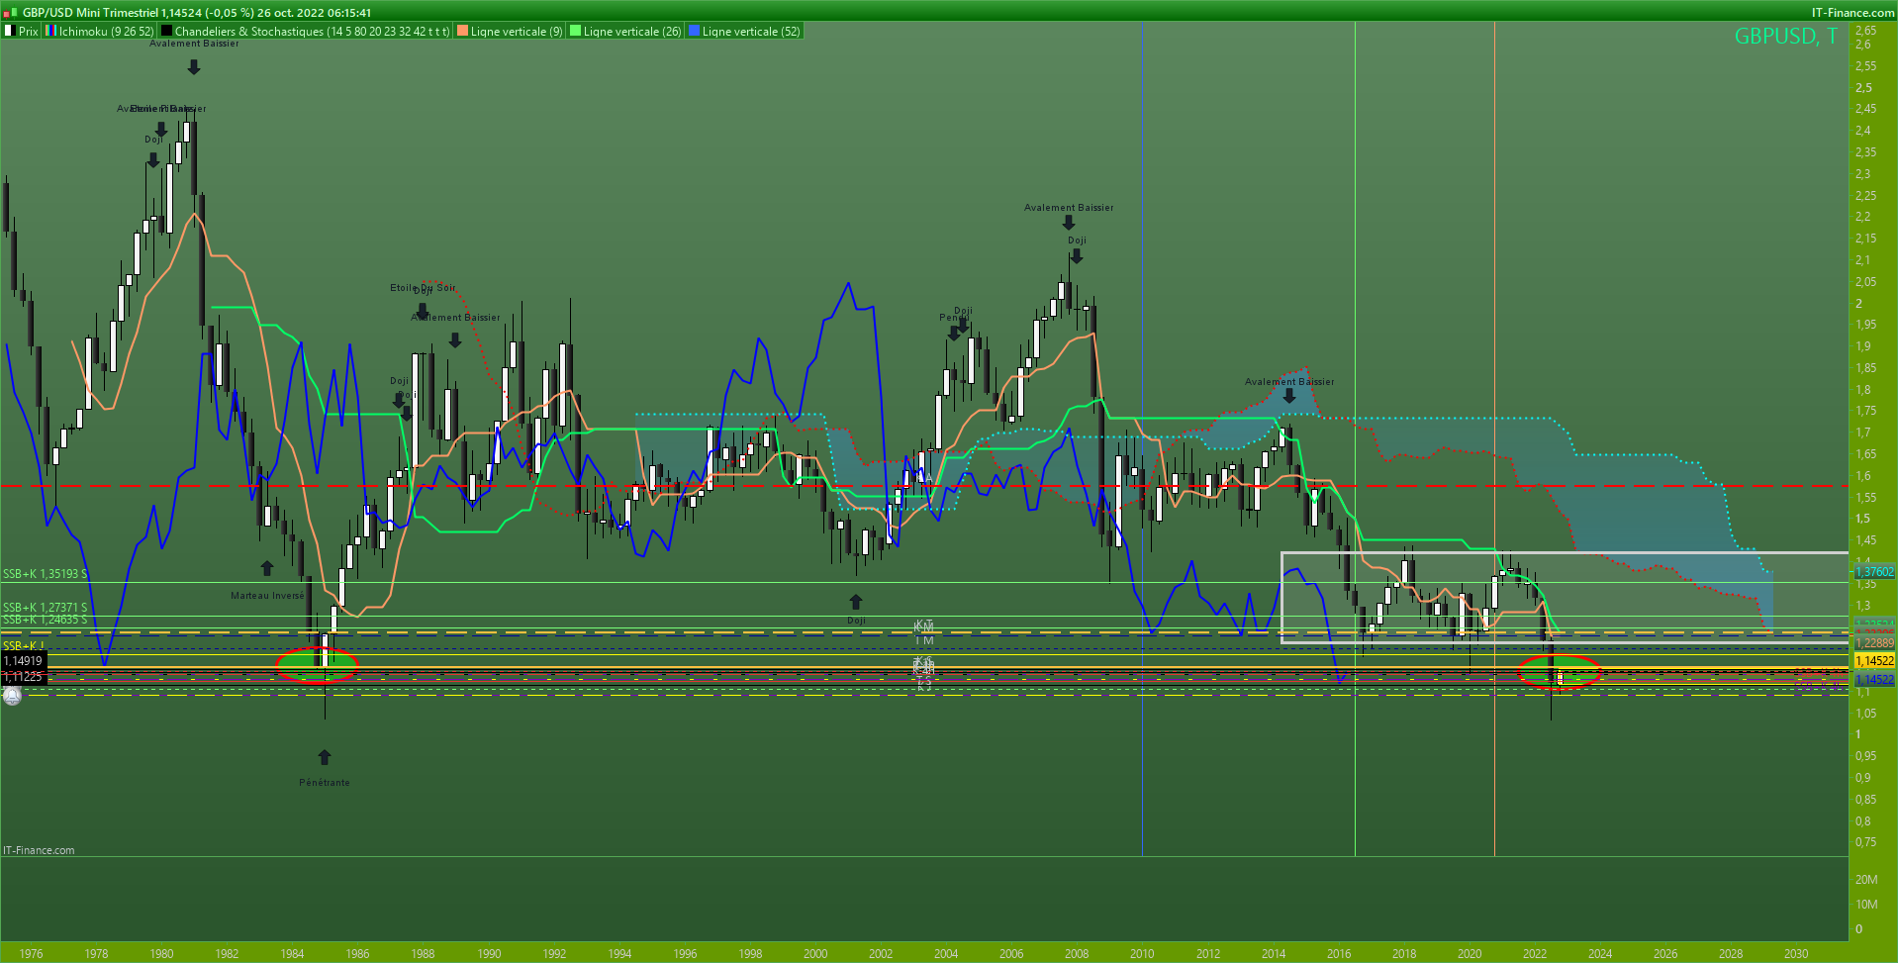1898x963 pixels.
Task: Click blue swatch for Ligne verticale (52)
Action: [x=694, y=32]
